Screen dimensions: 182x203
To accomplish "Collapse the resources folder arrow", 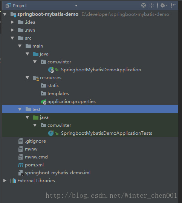I will point(27,78).
